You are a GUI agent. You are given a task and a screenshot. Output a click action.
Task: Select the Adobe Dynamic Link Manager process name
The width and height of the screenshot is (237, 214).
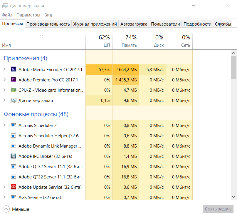50,146
